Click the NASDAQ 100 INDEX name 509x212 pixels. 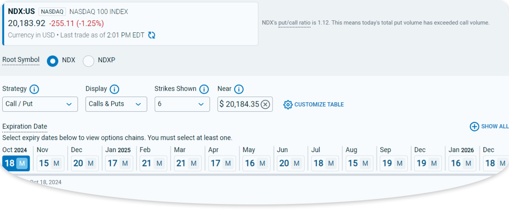tap(99, 12)
